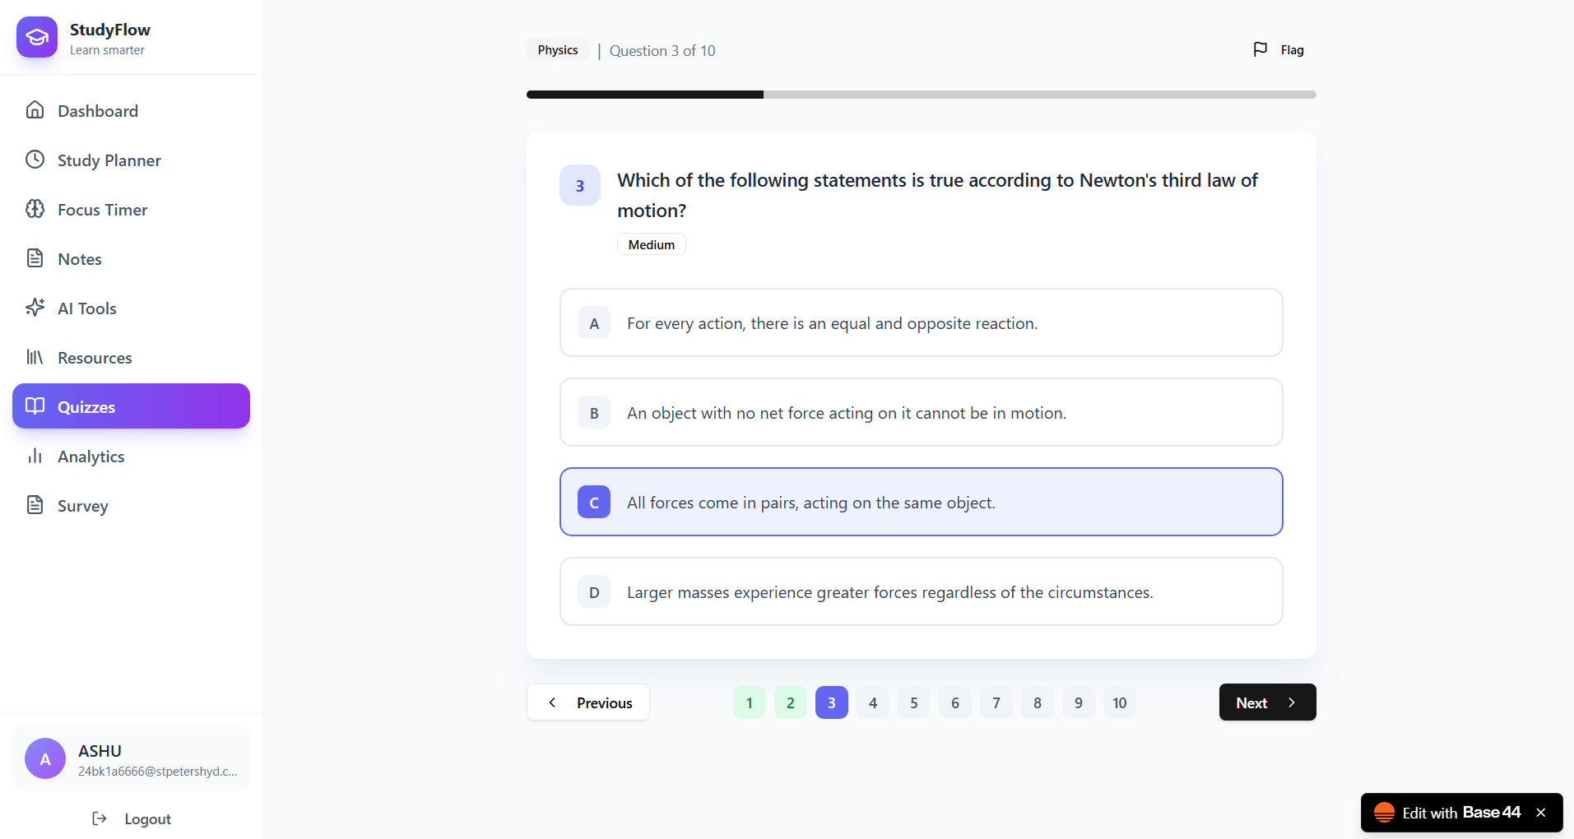Log out using the Logout label
Screen dimensions: 1574x839
click(148, 819)
